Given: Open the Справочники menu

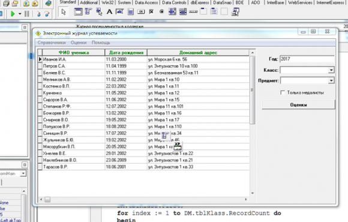Looking at the screenshot, I should click(x=52, y=43).
